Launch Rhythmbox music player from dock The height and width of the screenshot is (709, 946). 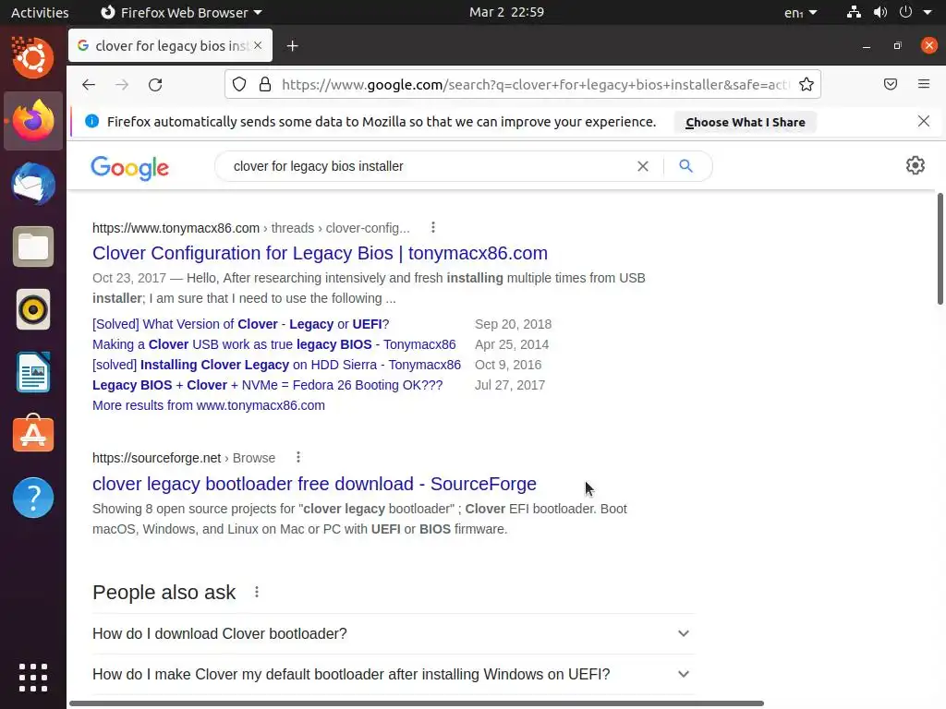tap(33, 310)
